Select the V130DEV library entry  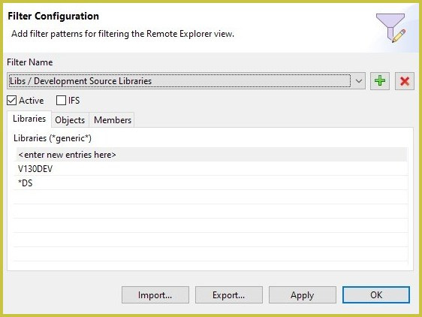point(211,169)
